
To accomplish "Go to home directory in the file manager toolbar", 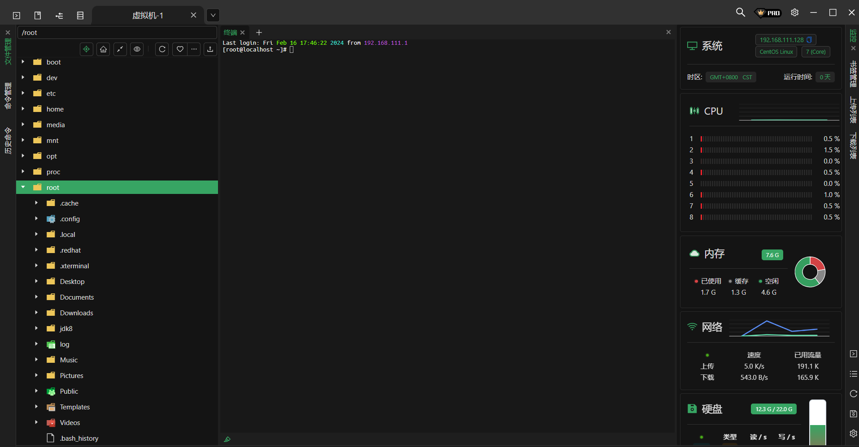I will 103,49.
